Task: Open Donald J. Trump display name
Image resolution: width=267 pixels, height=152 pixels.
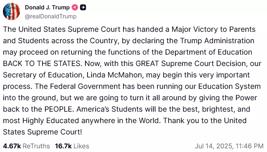Action: tap(47, 7)
